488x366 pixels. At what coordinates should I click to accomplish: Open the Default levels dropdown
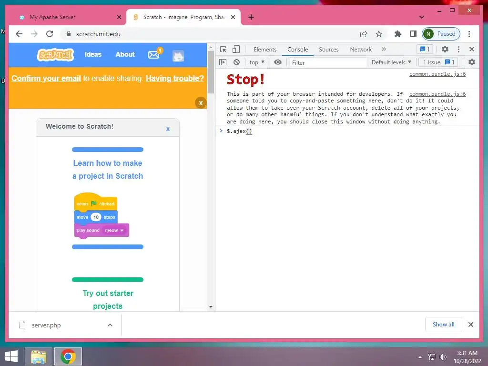(x=391, y=62)
